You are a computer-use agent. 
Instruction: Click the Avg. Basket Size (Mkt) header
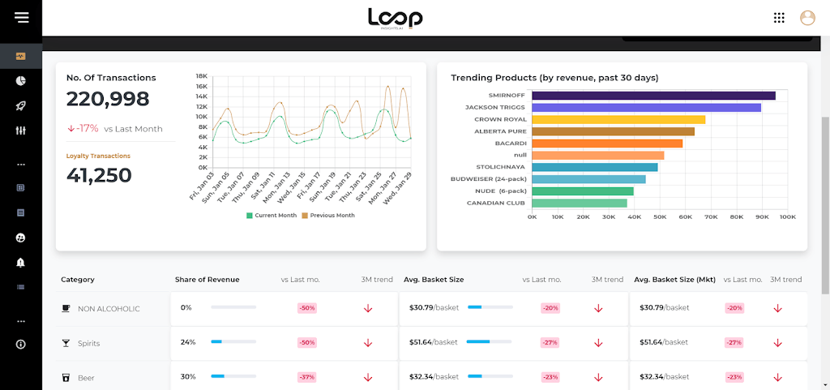pyautogui.click(x=674, y=280)
